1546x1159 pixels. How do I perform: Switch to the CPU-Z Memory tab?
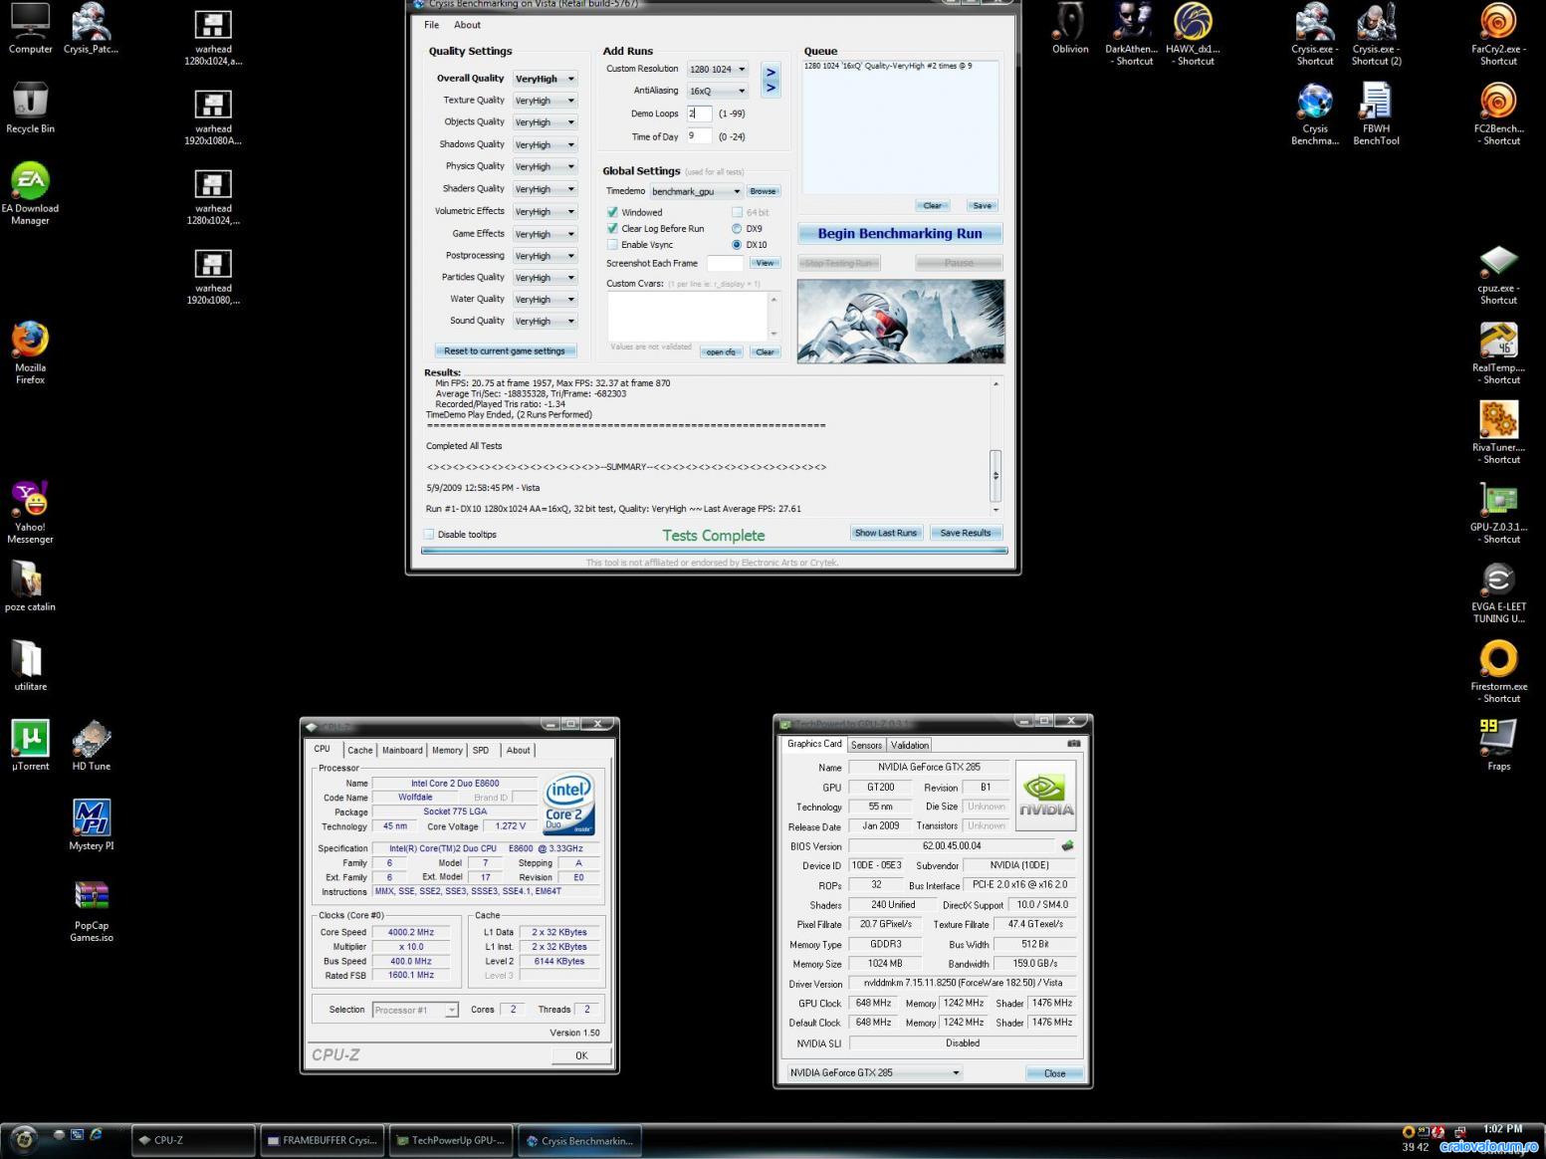[447, 750]
